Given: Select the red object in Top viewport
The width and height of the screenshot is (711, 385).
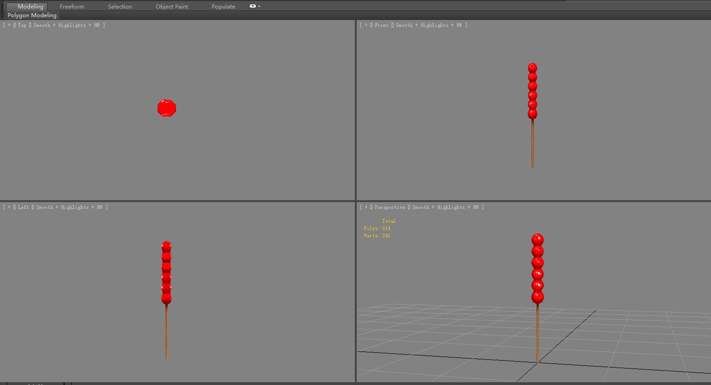Looking at the screenshot, I should [x=167, y=108].
